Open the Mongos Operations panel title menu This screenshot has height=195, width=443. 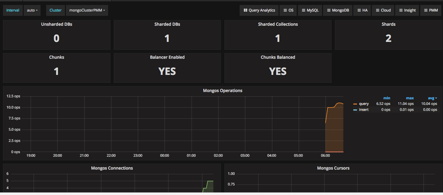click(222, 90)
